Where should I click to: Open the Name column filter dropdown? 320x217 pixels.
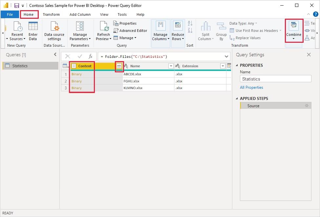click(171, 66)
